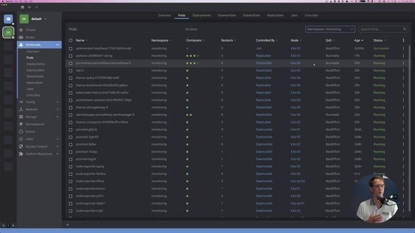The image size is (415, 233).
Task: Expand the Custom Resources section chevron
Action: (58, 154)
